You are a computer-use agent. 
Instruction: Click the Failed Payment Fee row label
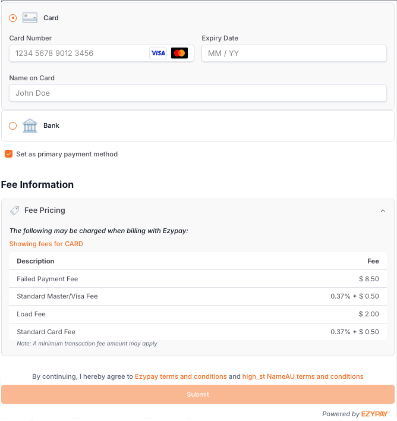[47, 279]
